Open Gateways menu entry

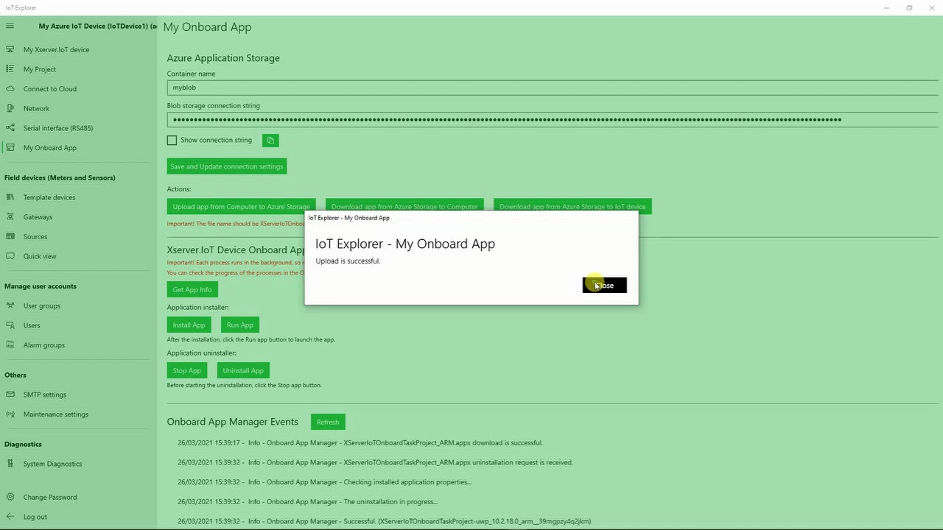[x=38, y=216]
